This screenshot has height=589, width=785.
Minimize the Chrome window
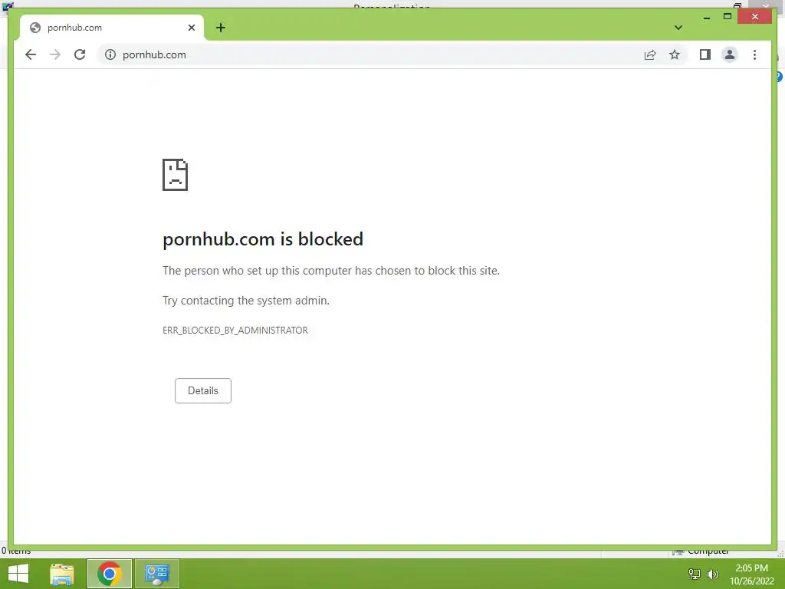[706, 17]
